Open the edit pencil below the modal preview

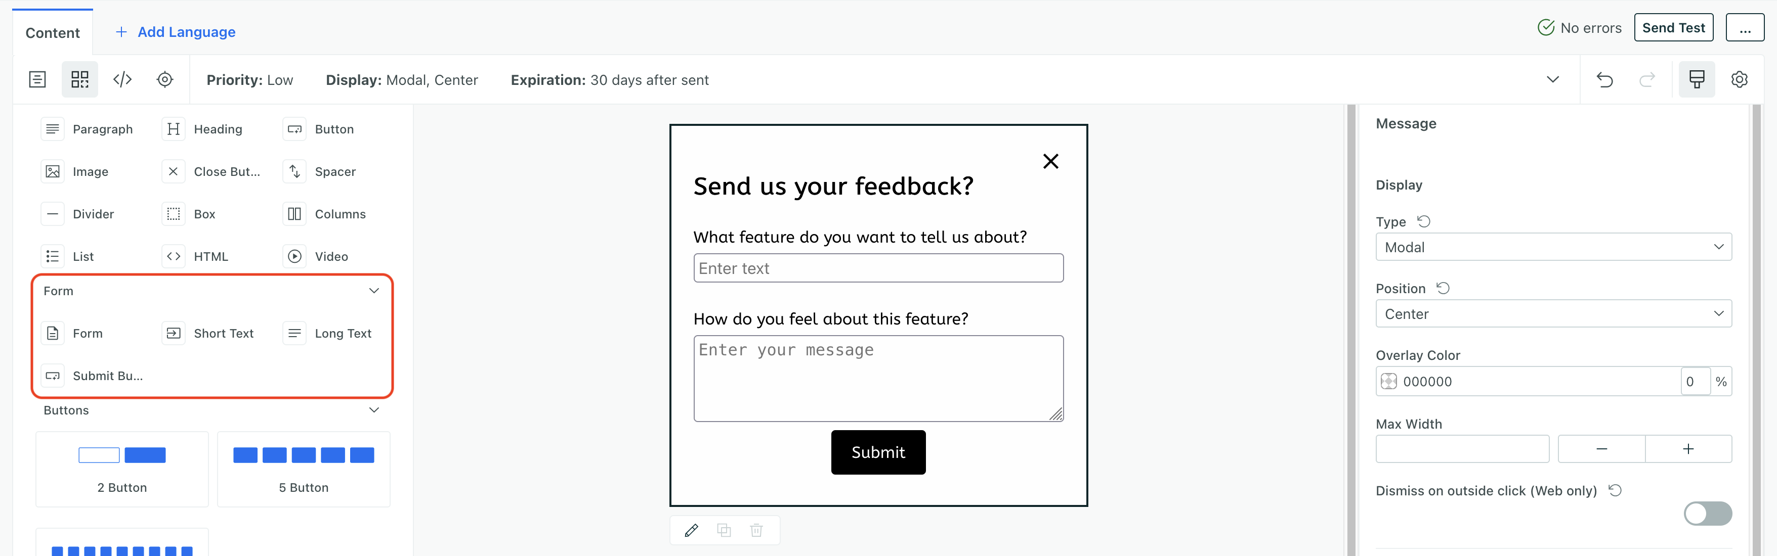[692, 530]
